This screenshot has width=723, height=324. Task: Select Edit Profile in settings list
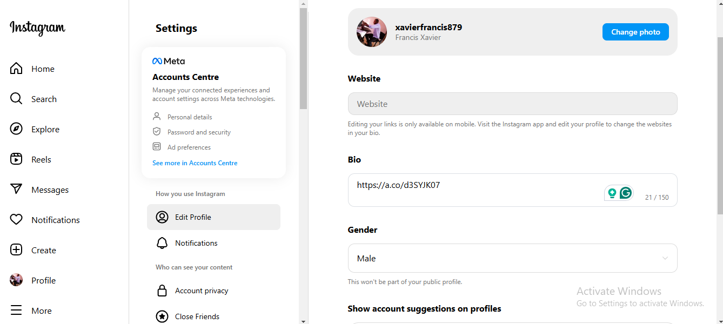click(x=213, y=217)
